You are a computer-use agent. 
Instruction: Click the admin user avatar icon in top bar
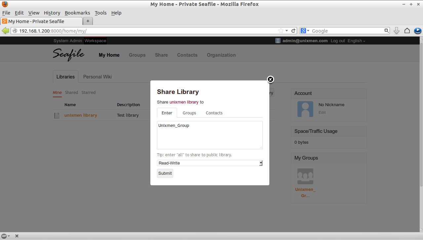coord(278,41)
